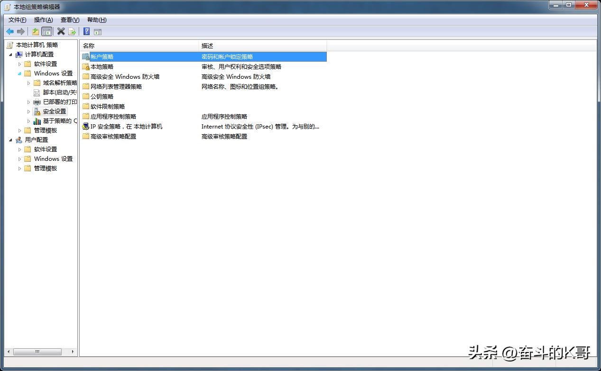Click the show/hide action pane icon
The width and height of the screenshot is (601, 371).
(x=97, y=31)
